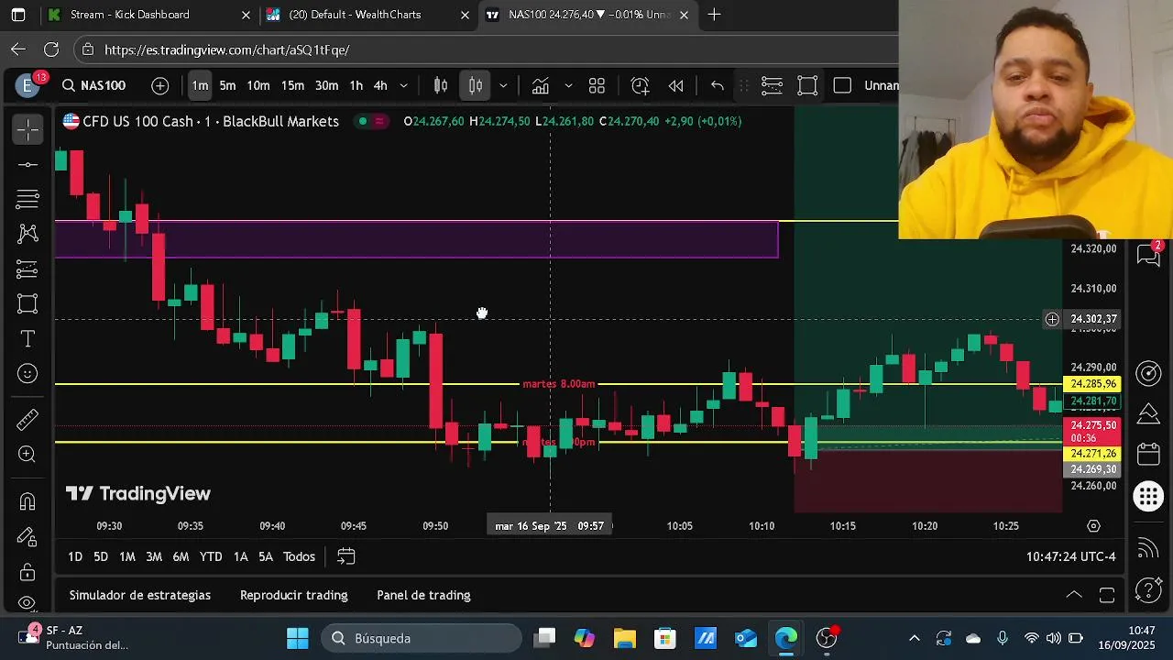Undo the last chart action
1173x660 pixels.
[718, 85]
